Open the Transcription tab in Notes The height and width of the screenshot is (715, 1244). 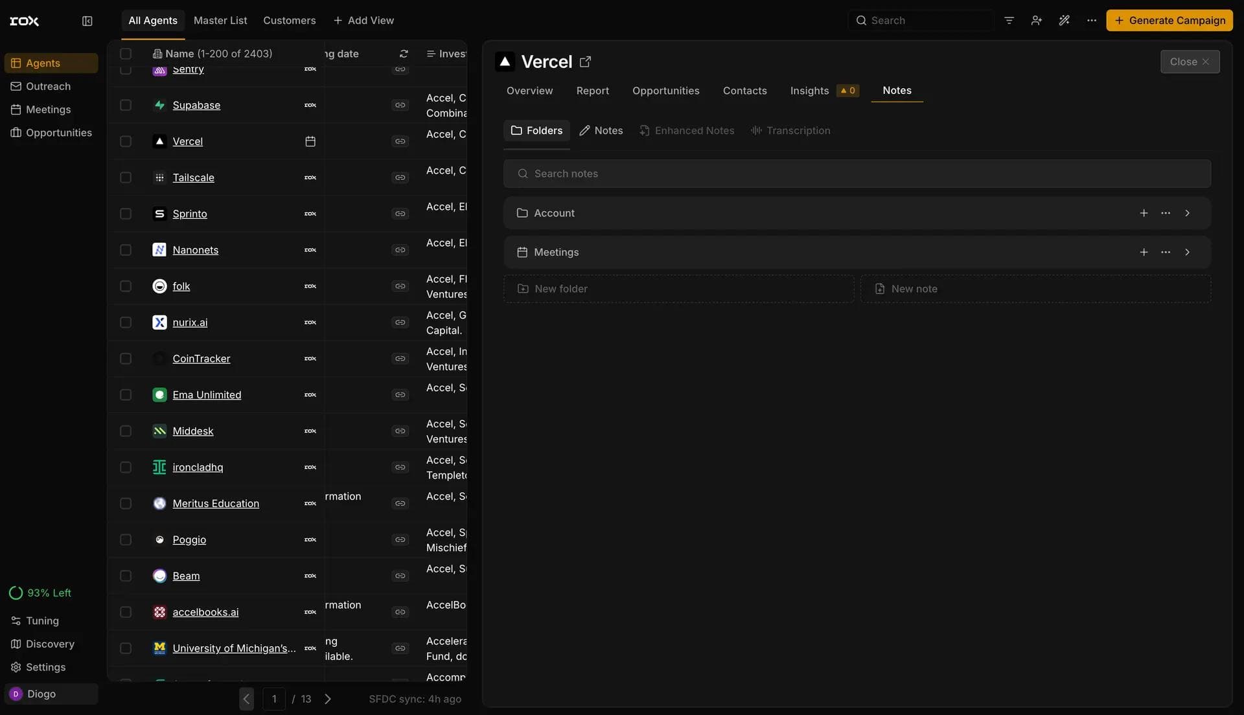click(x=791, y=130)
